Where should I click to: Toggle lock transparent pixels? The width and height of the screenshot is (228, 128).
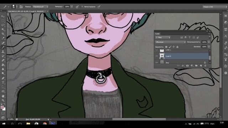pyautogui.click(x=166, y=47)
